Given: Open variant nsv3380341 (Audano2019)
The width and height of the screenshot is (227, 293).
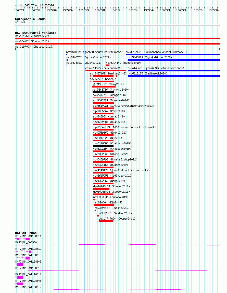Looking at the screenshot, I should coord(111,197).
